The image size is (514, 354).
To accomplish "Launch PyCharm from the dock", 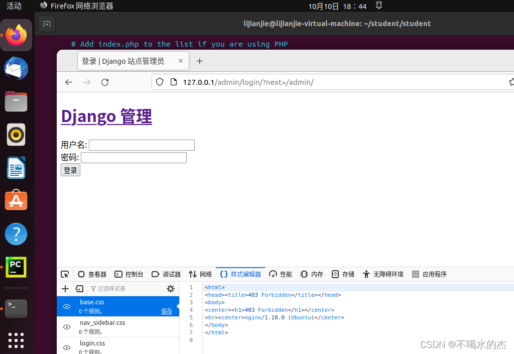I will pos(16,267).
